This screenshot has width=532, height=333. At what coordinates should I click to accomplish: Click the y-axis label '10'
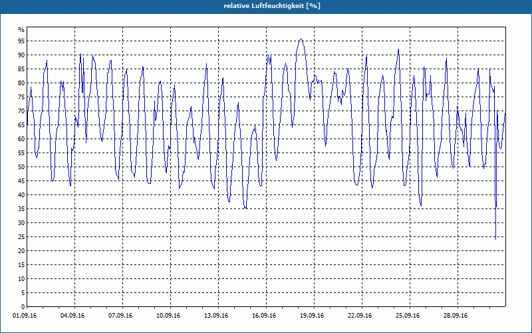(21, 278)
